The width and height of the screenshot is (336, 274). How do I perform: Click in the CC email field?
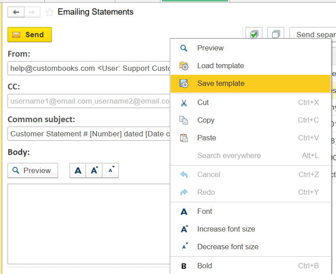[89, 101]
